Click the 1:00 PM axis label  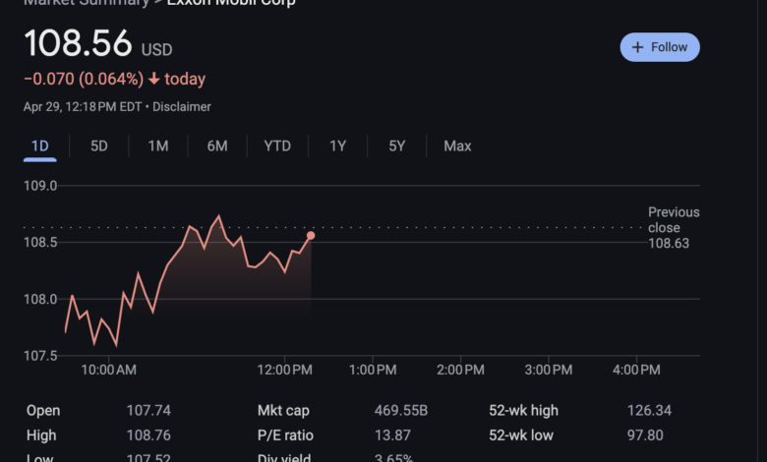tap(373, 370)
